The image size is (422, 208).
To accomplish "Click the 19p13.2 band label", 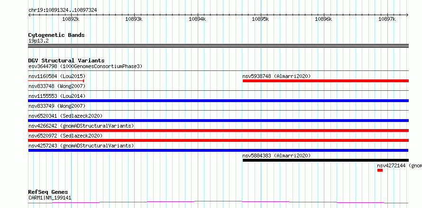I will pos(38,41).
